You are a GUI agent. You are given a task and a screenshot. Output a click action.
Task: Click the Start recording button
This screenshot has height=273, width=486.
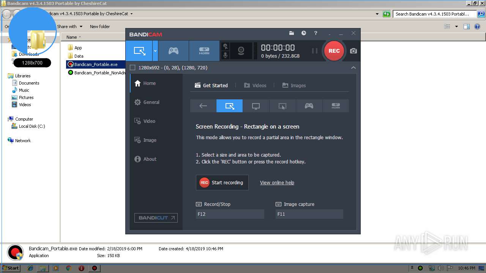(x=222, y=182)
